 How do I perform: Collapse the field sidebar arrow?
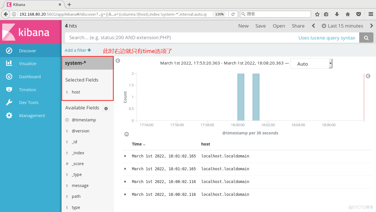(118, 61)
